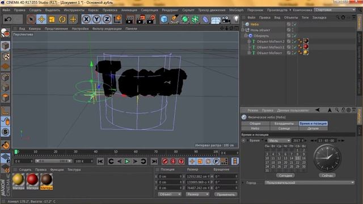Toggle parameter P keyframe icon
The width and height of the screenshot is (363, 204).
[x=216, y=161]
